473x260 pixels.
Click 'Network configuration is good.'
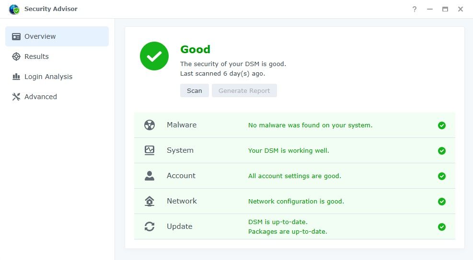(x=296, y=201)
